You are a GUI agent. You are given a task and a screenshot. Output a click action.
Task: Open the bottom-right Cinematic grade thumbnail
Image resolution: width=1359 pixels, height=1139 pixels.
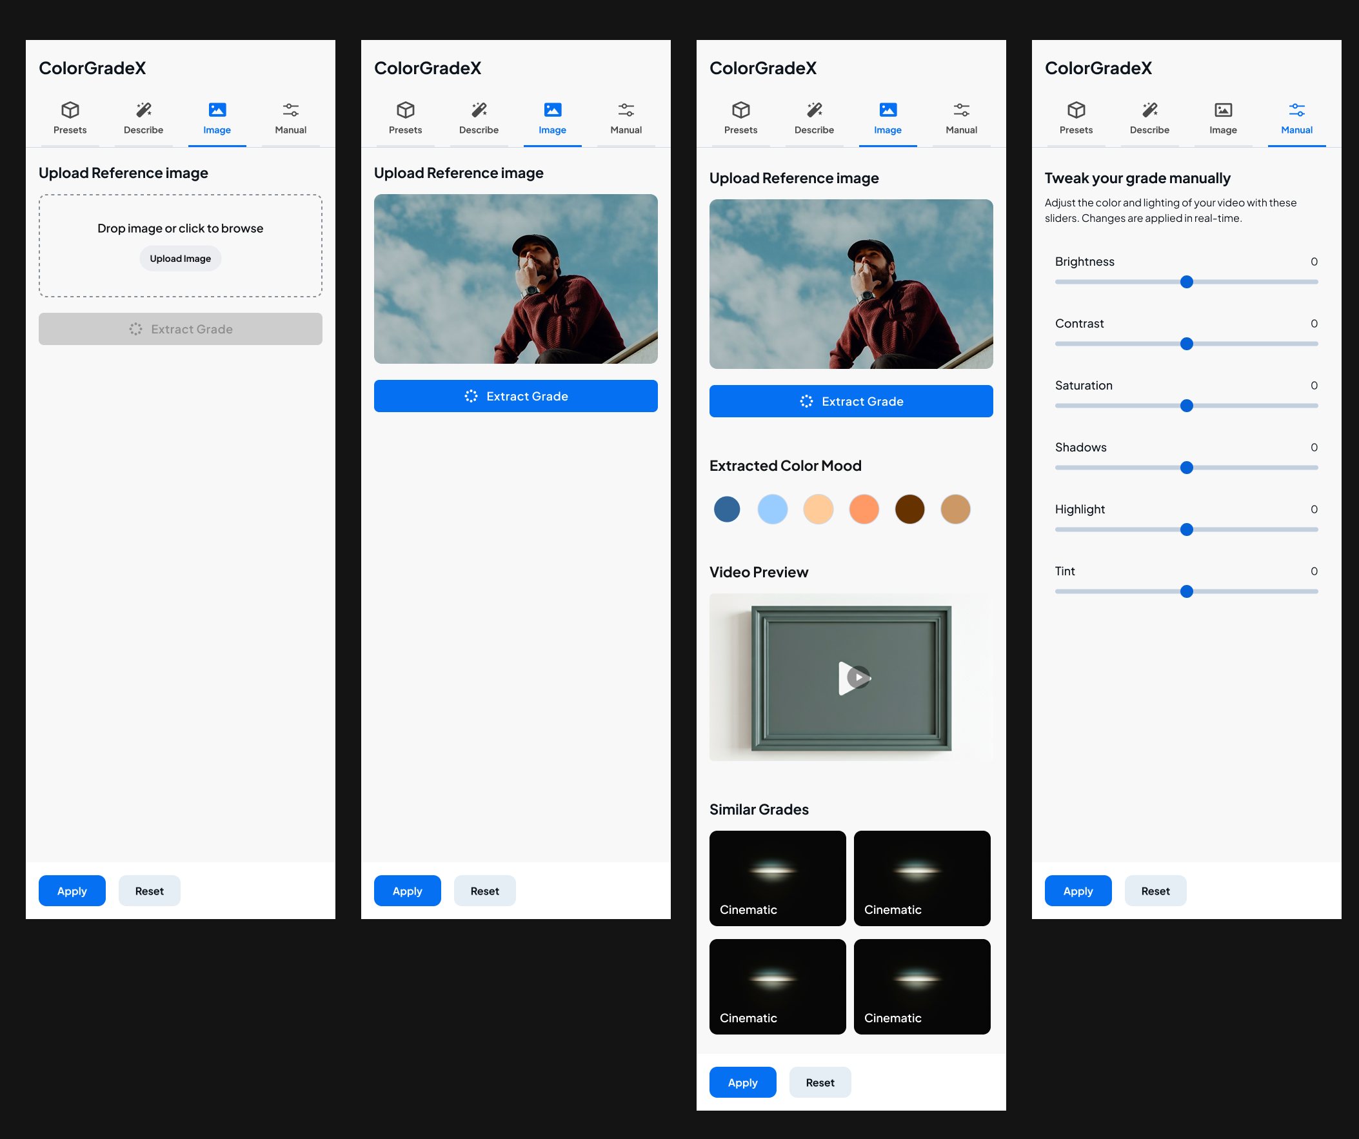922,987
